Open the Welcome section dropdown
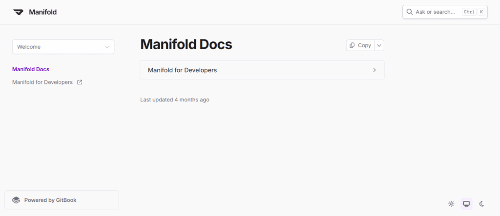The width and height of the screenshot is (500, 216). (x=63, y=47)
